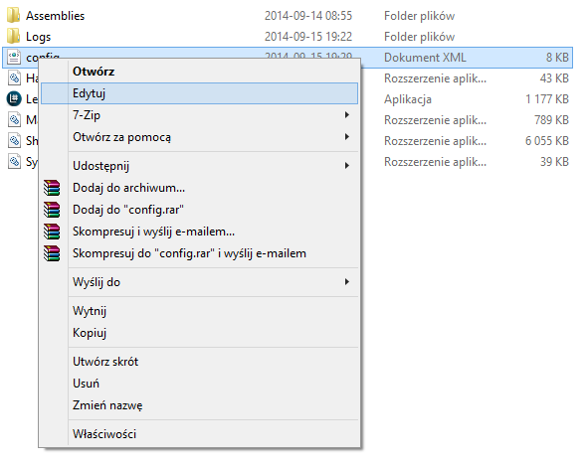Click the date 2014-09-15 19:22
587x466 pixels.
tap(308, 37)
